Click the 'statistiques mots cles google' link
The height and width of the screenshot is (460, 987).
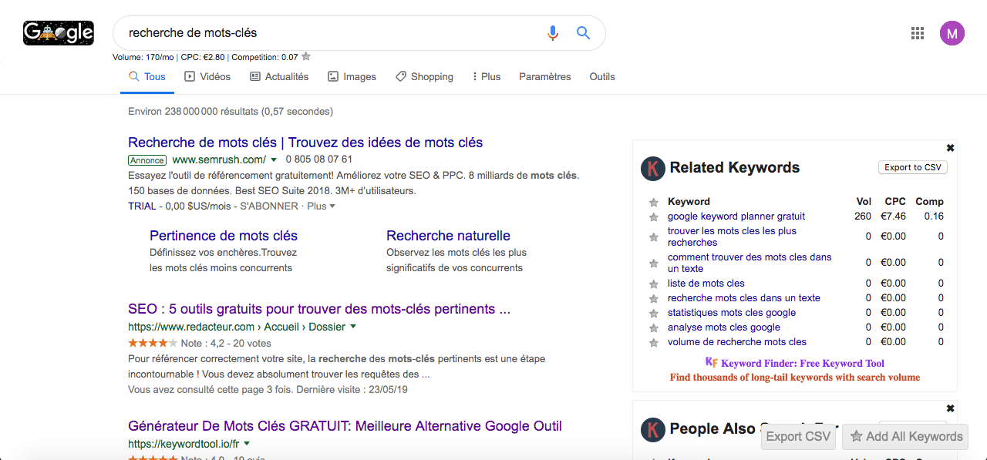(x=732, y=313)
